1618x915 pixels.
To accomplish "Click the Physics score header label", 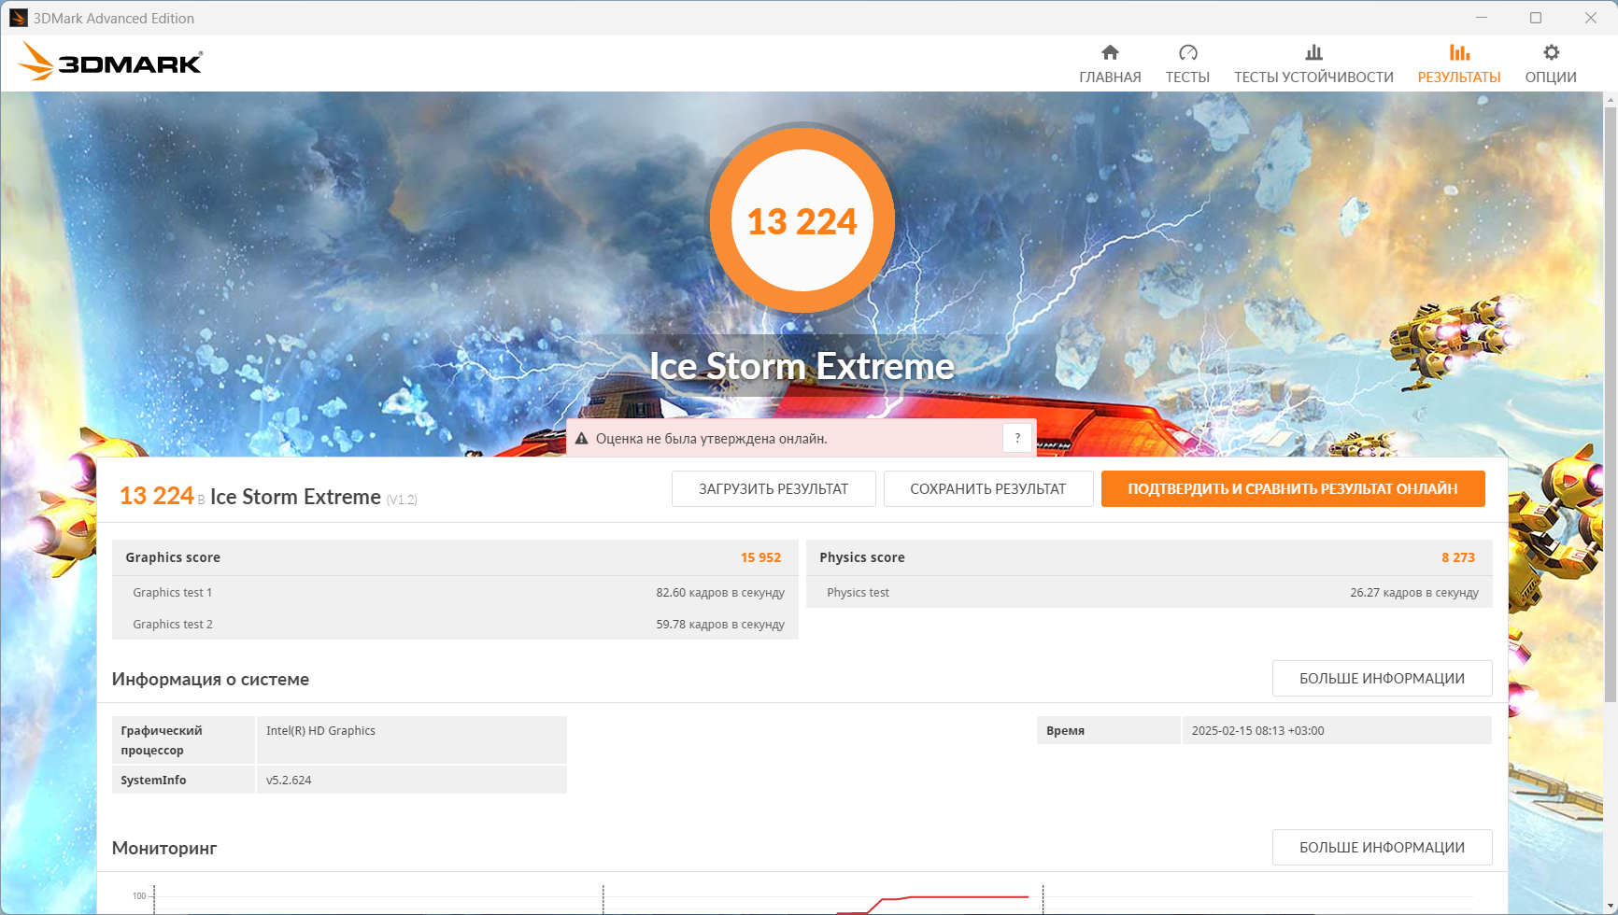I will [x=862, y=557].
